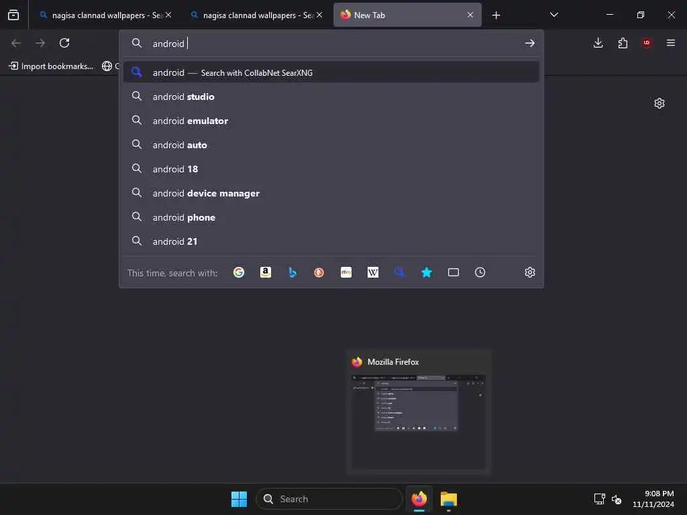Search this time with DuckDuckGo icon
Viewport: 687px width, 515px height.
(x=319, y=272)
